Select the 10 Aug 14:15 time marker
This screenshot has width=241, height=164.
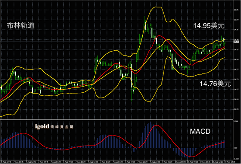230,162
